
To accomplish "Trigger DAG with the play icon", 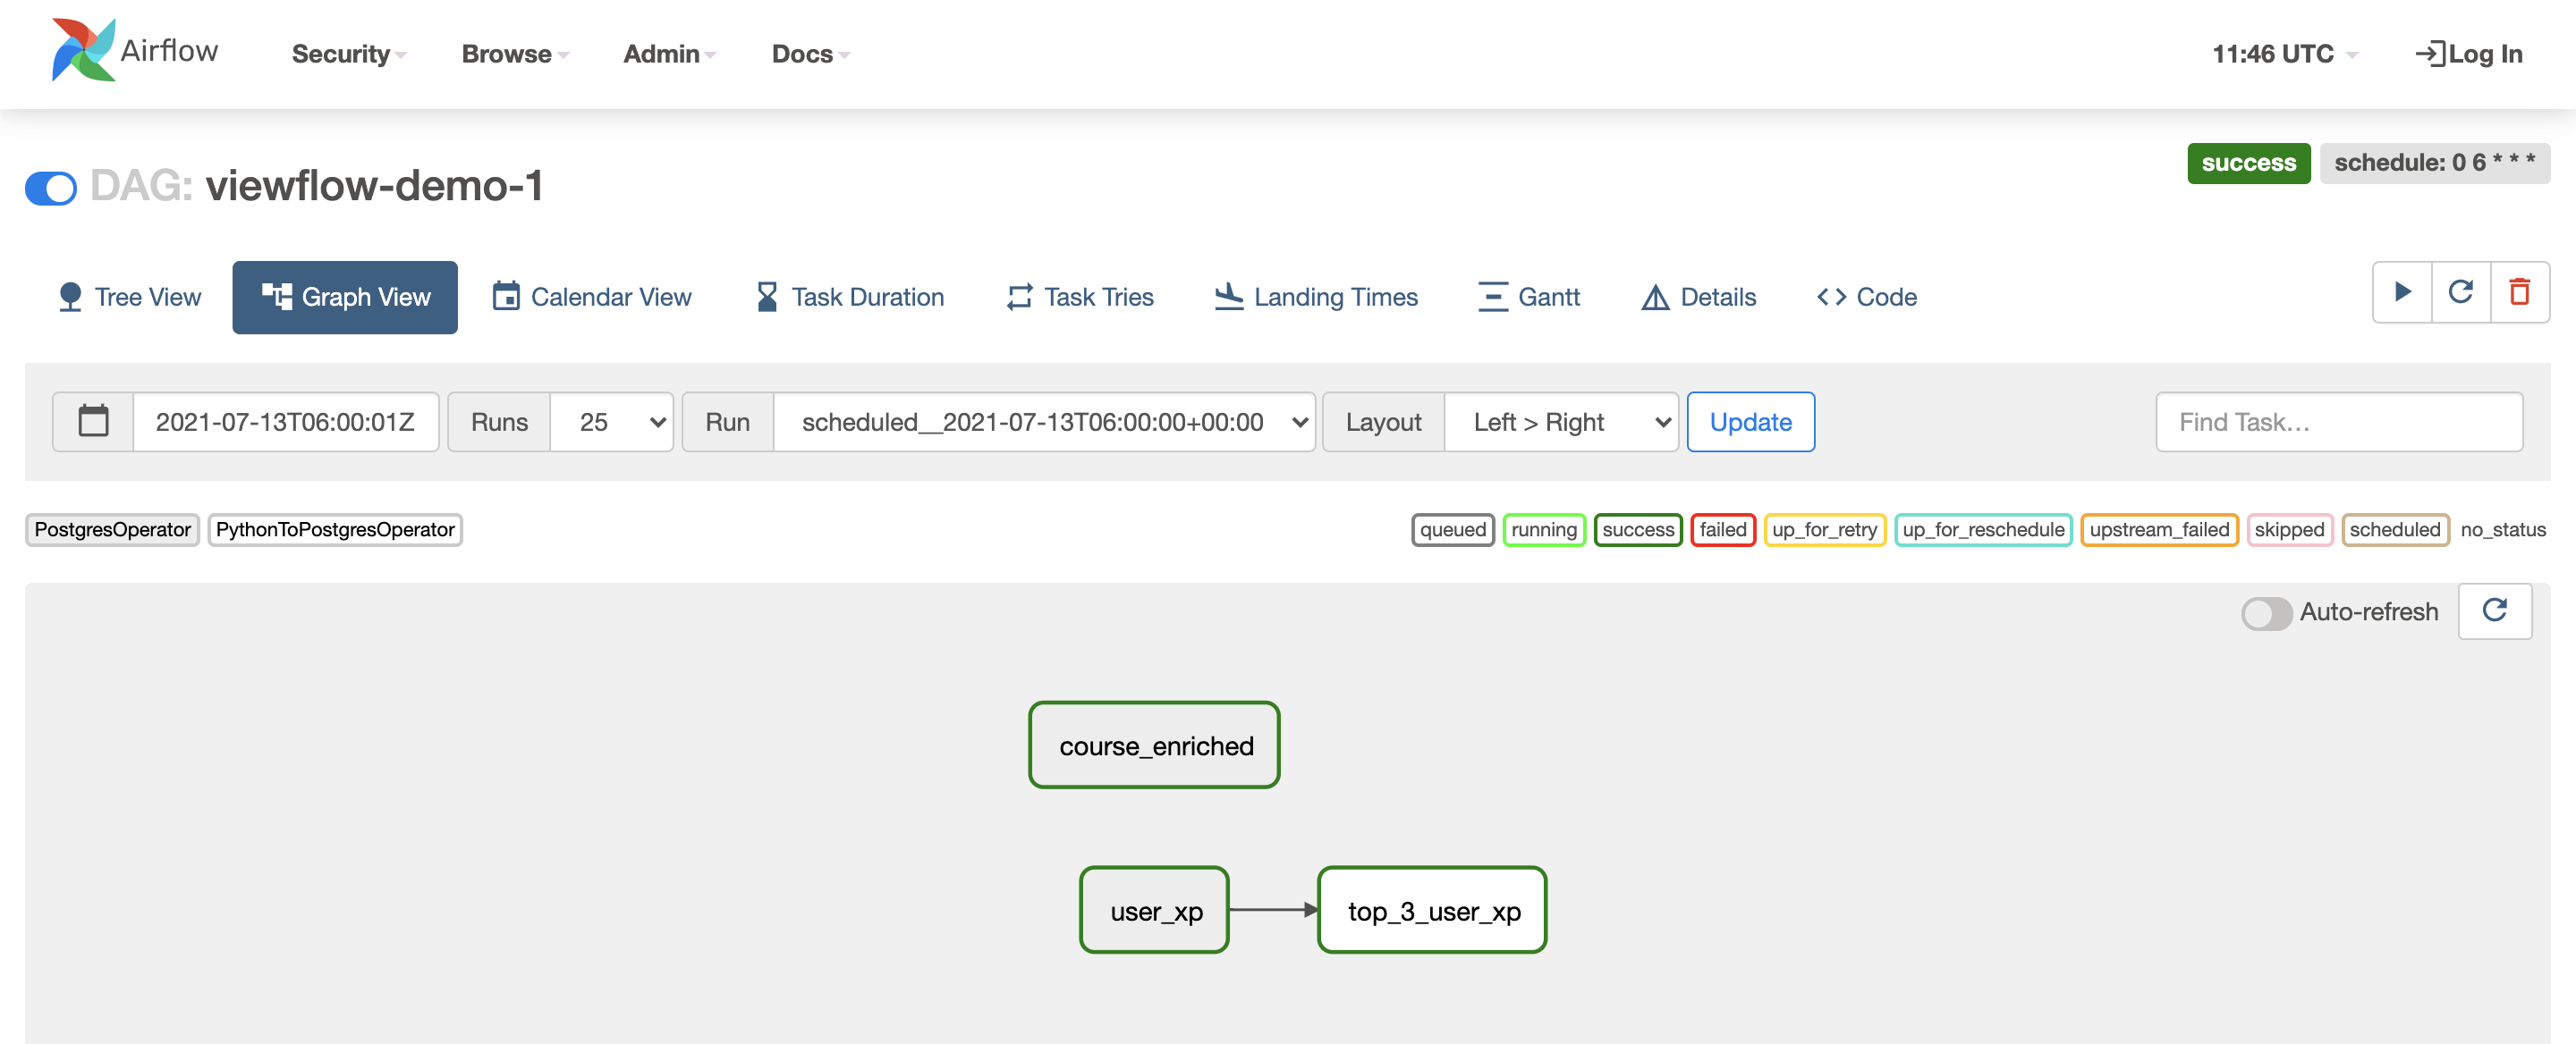I will [2402, 291].
